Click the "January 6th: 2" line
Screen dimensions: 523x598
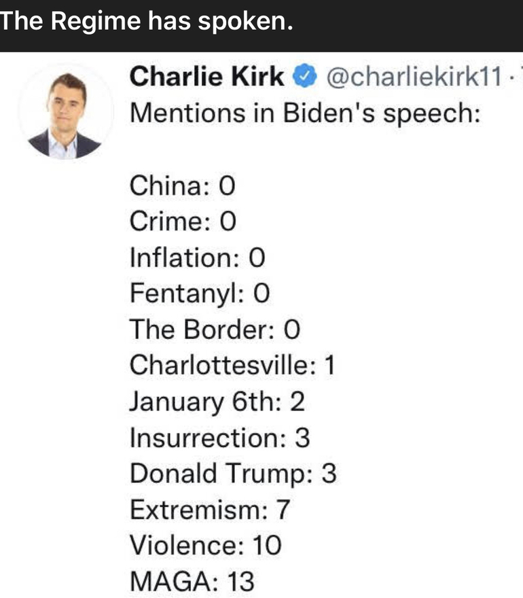pos(217,402)
